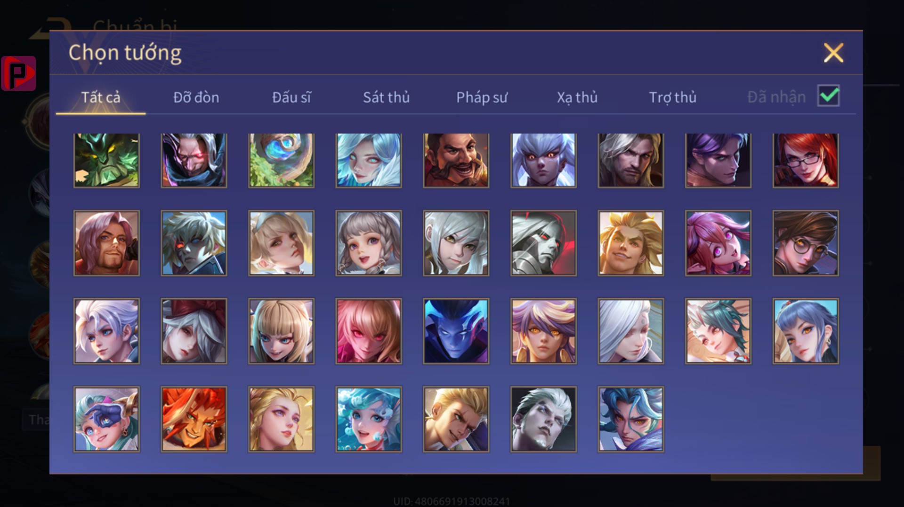The height and width of the screenshot is (507, 904).
Task: Close the Chọn tướng dialog
Action: (833, 53)
